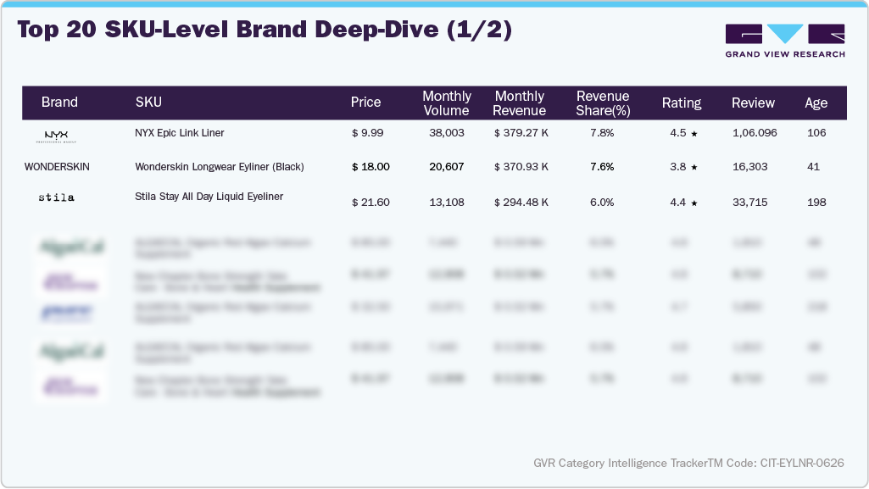
Task: Click the Age column header
Action: [816, 103]
